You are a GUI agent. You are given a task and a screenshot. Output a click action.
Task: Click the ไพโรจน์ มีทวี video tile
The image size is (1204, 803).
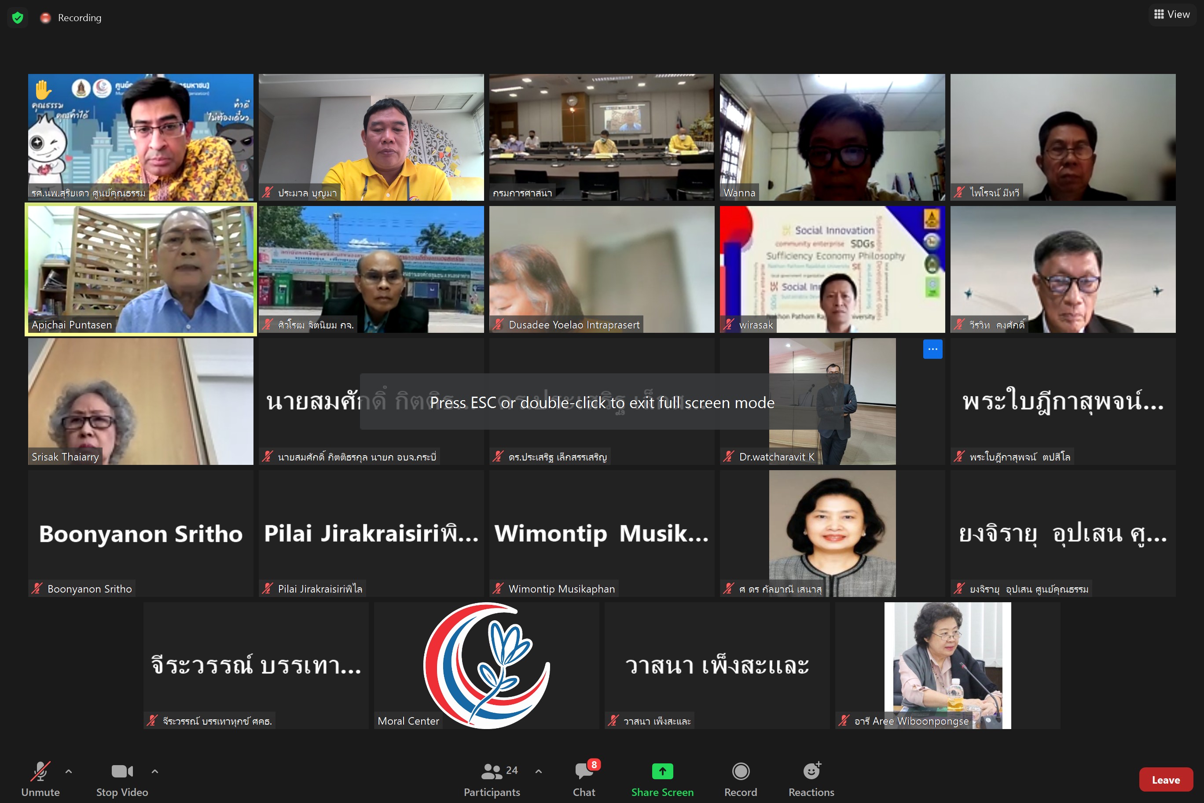(x=1063, y=137)
